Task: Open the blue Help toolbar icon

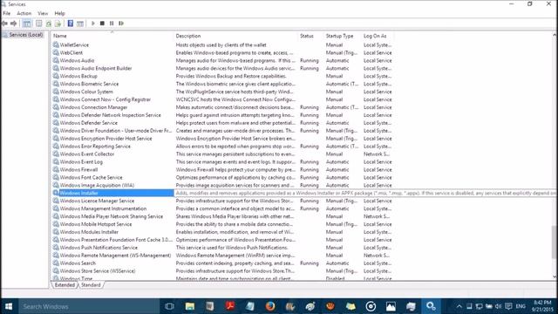Action: pos(71,24)
